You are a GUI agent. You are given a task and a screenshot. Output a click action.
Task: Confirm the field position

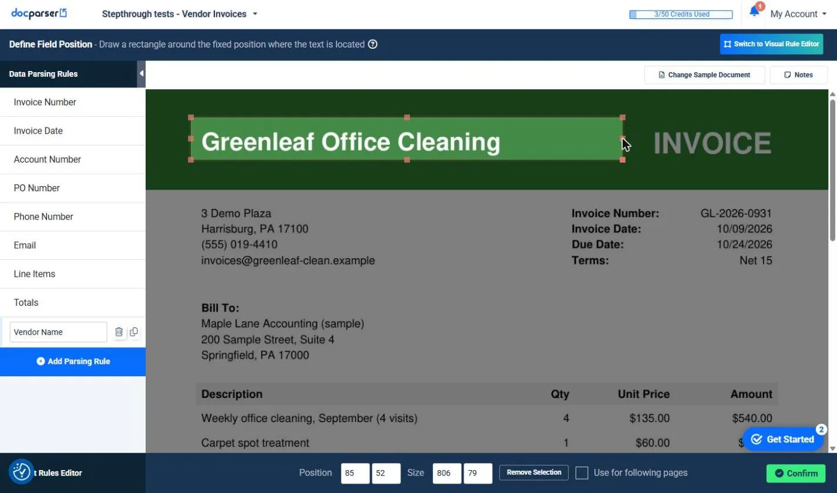(x=796, y=473)
